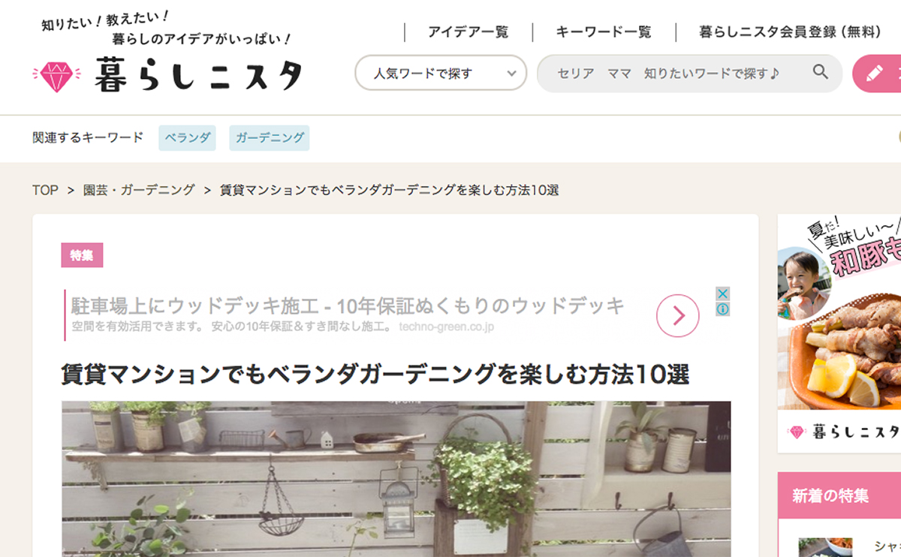This screenshot has width=901, height=557.
Task: Click the pink diamond logo icon
Action: click(x=56, y=77)
